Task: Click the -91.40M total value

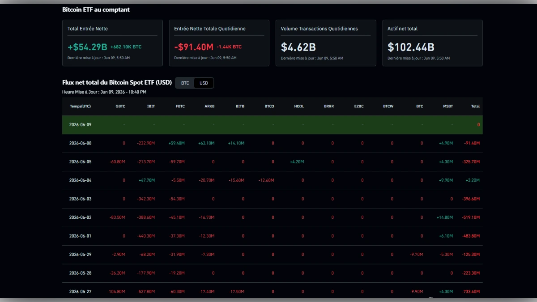Action: tap(472, 143)
